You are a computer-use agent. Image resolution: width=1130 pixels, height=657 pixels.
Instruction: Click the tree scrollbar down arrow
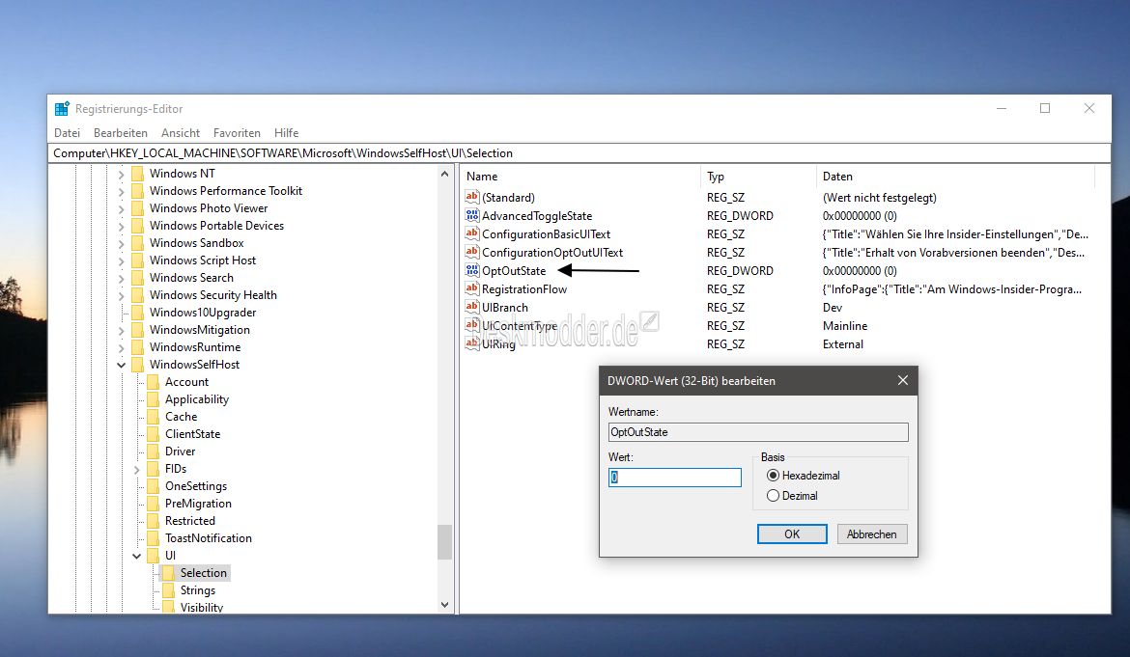(x=444, y=605)
